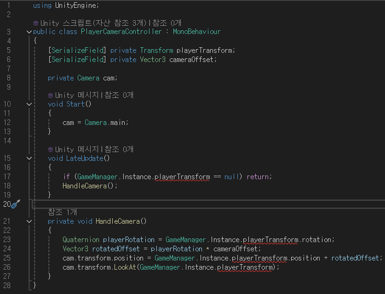Click playerTransform field on line 5
This screenshot has height=294, width=385.
click(x=205, y=50)
